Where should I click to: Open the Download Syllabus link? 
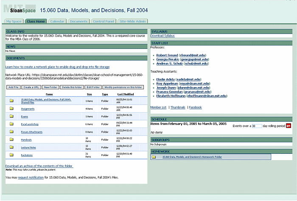(162, 36)
